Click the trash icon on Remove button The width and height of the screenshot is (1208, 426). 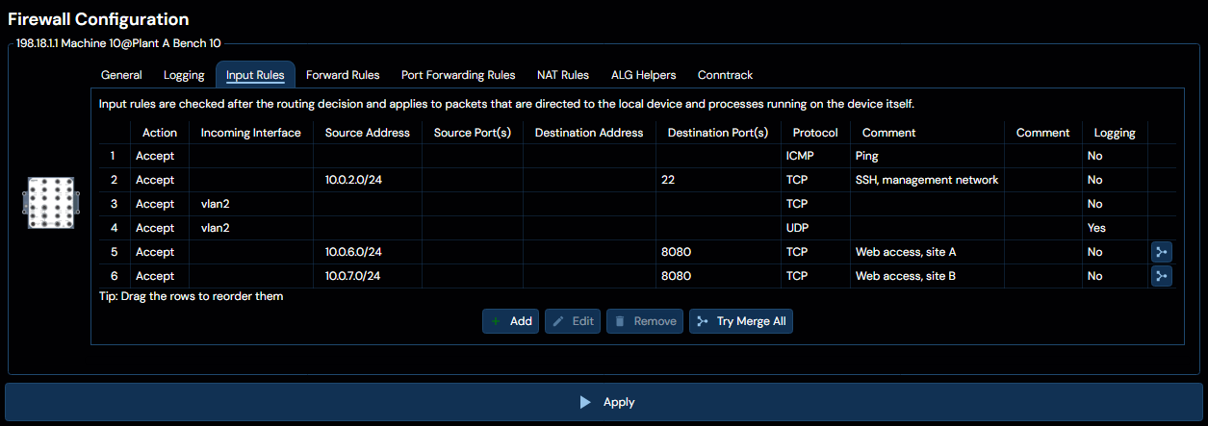620,321
